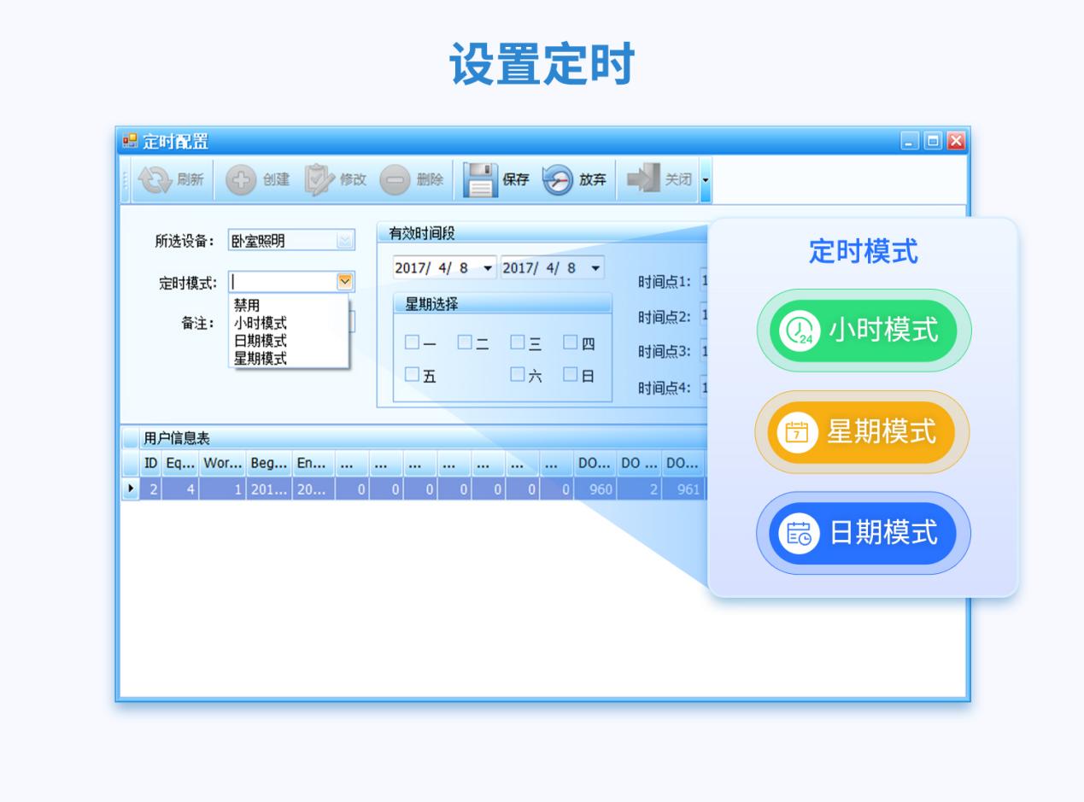Click the 修改 edit clipboard icon
This screenshot has height=802, width=1084.
tap(319, 179)
